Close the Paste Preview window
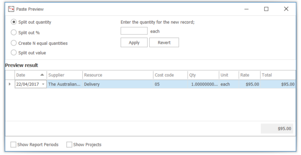The image size is (301, 155). [286, 9]
